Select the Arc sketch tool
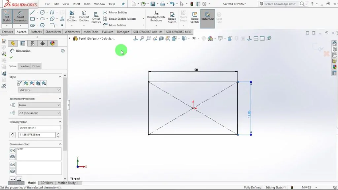 42,19
